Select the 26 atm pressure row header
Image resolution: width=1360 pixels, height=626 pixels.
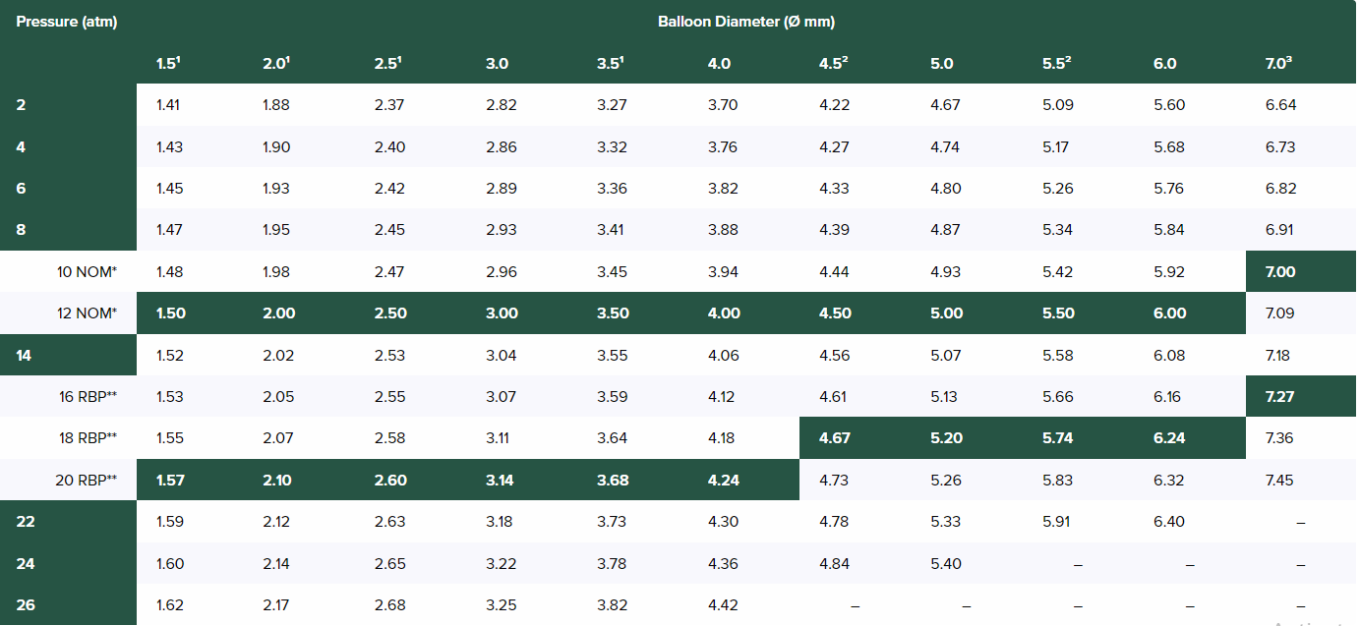pos(27,605)
